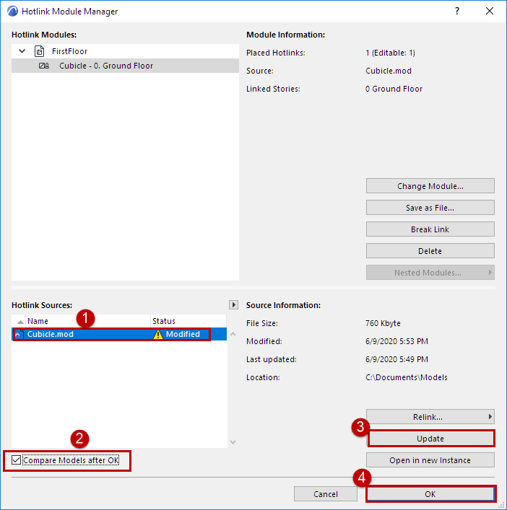Screen dimensions: 507x510
Task: Select Cubicle - 0. Ground Floor row
Action: point(125,66)
